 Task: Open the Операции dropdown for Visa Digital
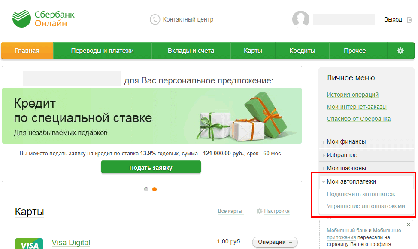tap(275, 242)
